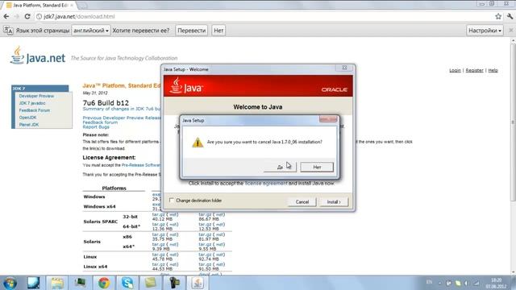
Task: Open the page language dropdown
Action: click(91, 31)
